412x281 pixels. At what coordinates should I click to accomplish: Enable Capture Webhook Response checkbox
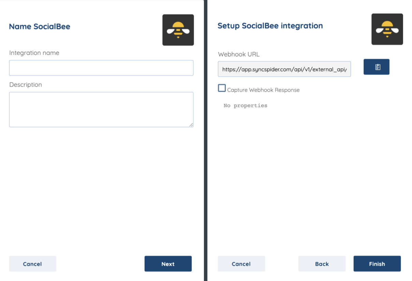222,88
